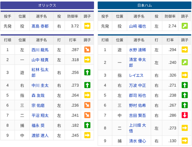This screenshot has width=192, height=147.
Task: Select the 日本ハム team header
Action: pyautogui.click(x=144, y=5)
